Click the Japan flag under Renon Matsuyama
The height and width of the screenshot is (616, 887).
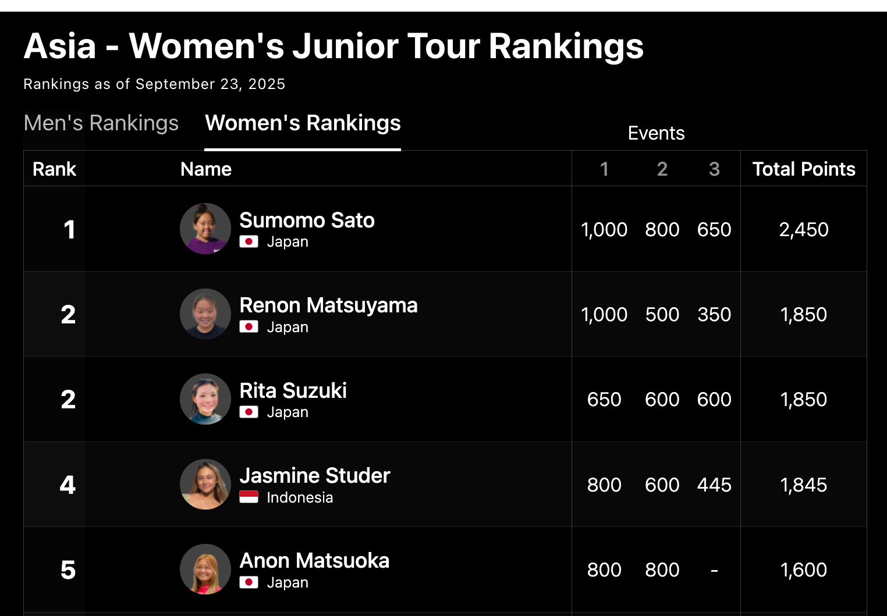pyautogui.click(x=249, y=327)
